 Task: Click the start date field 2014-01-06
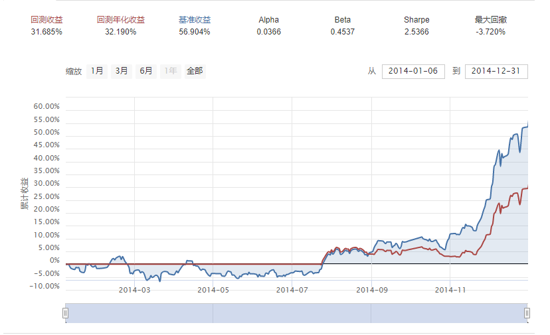point(413,71)
